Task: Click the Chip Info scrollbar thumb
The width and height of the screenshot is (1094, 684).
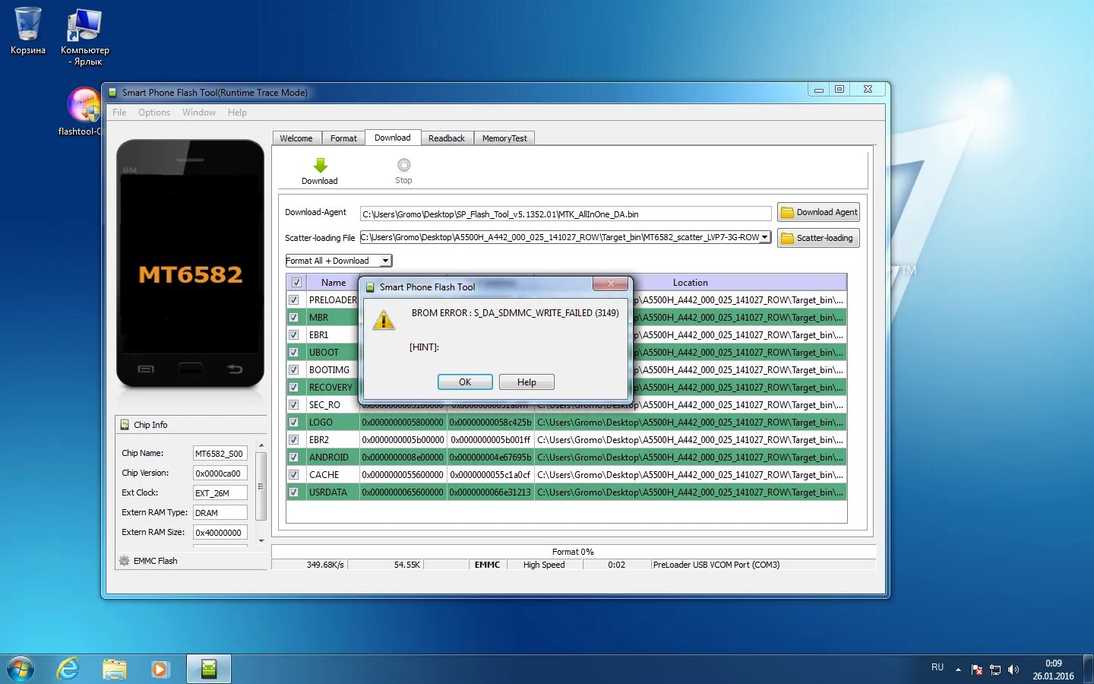Action: coord(261,486)
